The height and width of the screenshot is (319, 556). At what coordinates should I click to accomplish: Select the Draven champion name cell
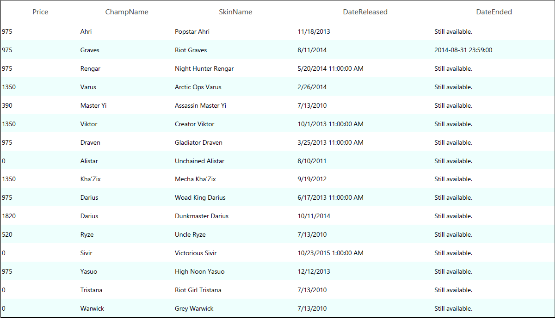[x=90, y=142]
